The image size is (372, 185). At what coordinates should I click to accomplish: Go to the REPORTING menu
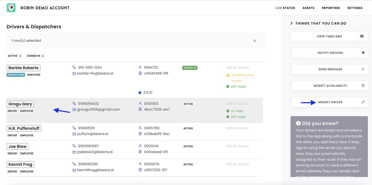pos(331,8)
